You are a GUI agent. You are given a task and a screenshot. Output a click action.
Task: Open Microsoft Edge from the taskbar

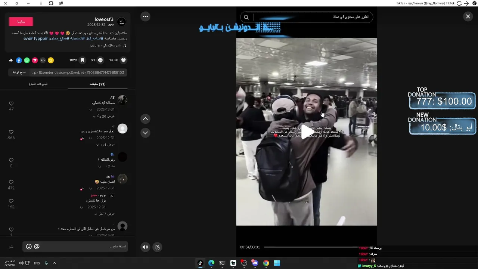pos(211,263)
